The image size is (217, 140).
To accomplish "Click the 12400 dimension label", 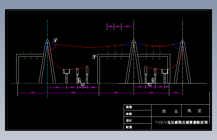I will click(x=73, y=92).
